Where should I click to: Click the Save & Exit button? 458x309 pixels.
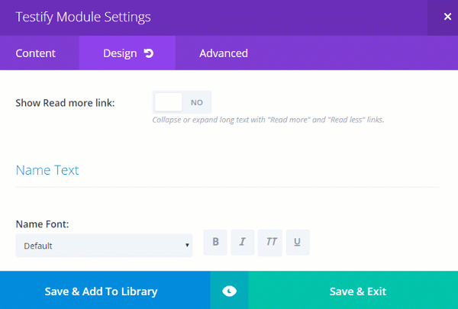(x=358, y=291)
